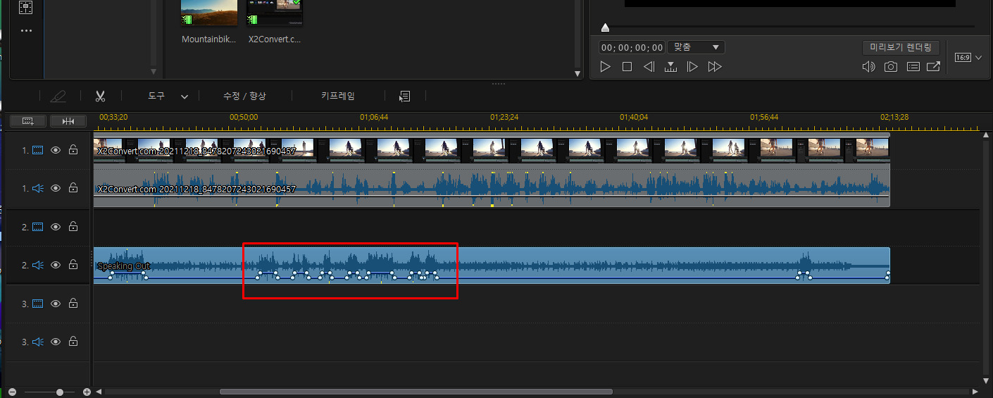The width and height of the screenshot is (993, 398).
Task: Click the preview playhead slider handle
Action: [605, 27]
